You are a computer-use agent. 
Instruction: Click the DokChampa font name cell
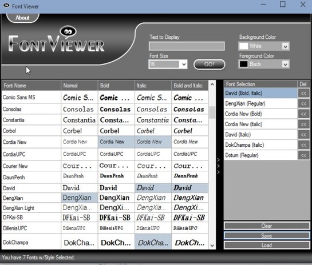click(x=31, y=242)
